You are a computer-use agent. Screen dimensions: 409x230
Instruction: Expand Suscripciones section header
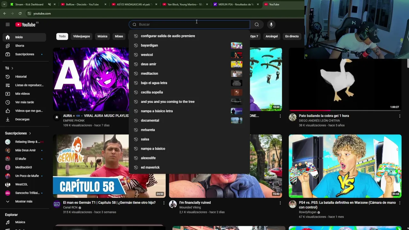click(x=18, y=133)
